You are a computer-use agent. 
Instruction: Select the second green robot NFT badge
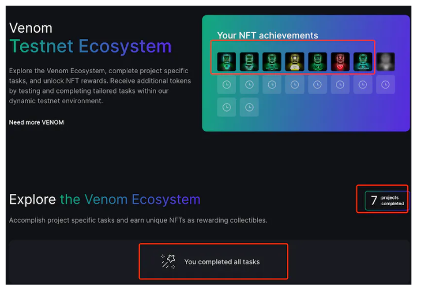tap(249, 62)
